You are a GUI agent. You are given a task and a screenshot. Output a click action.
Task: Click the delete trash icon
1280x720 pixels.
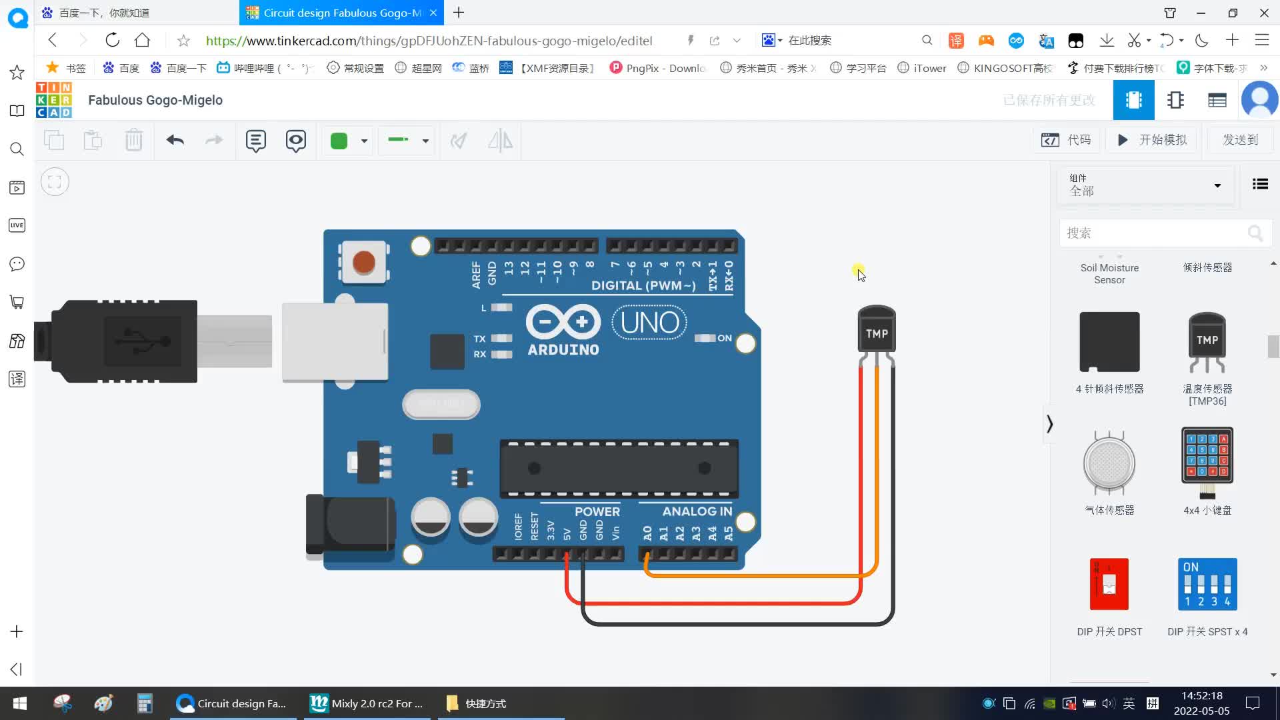pos(134,141)
